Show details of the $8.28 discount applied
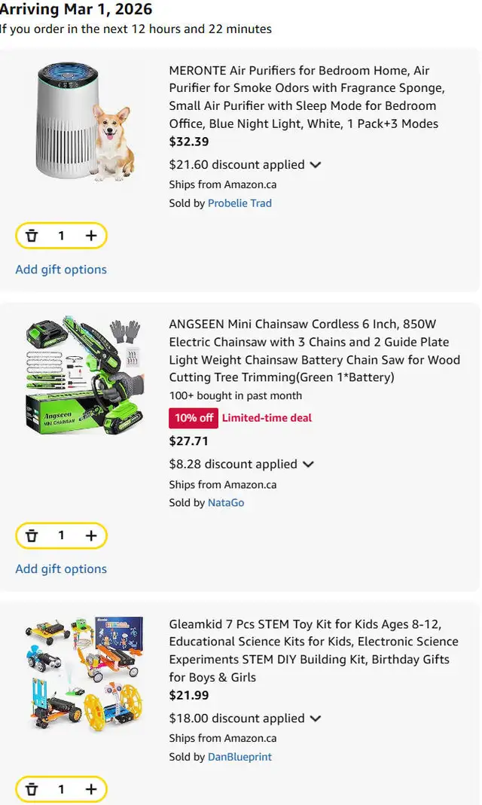This screenshot has height=805, width=482. click(308, 465)
